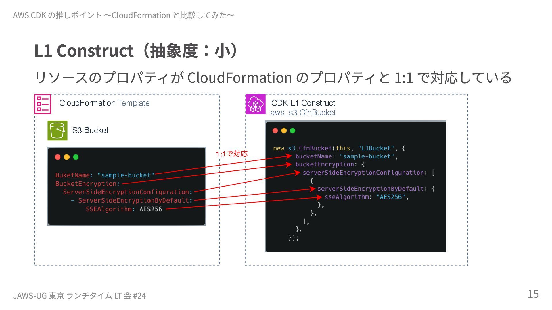Click yellow dot in CDK code window
Viewport: 552px width, 310px height.
[x=284, y=131]
